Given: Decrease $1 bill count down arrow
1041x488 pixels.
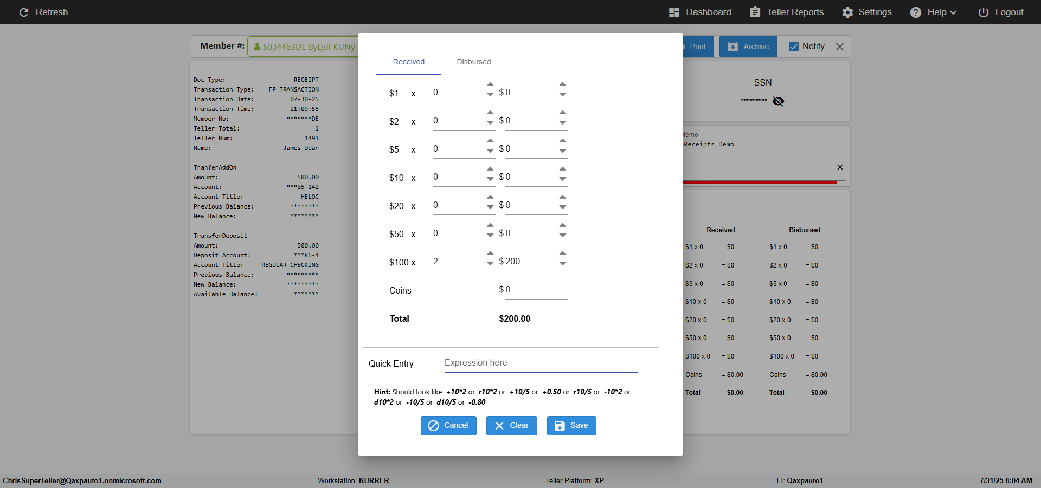Looking at the screenshot, I should (x=490, y=94).
